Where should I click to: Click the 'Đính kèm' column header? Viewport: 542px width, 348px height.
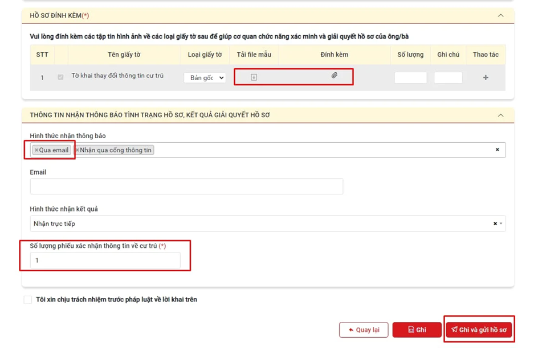[x=334, y=55]
